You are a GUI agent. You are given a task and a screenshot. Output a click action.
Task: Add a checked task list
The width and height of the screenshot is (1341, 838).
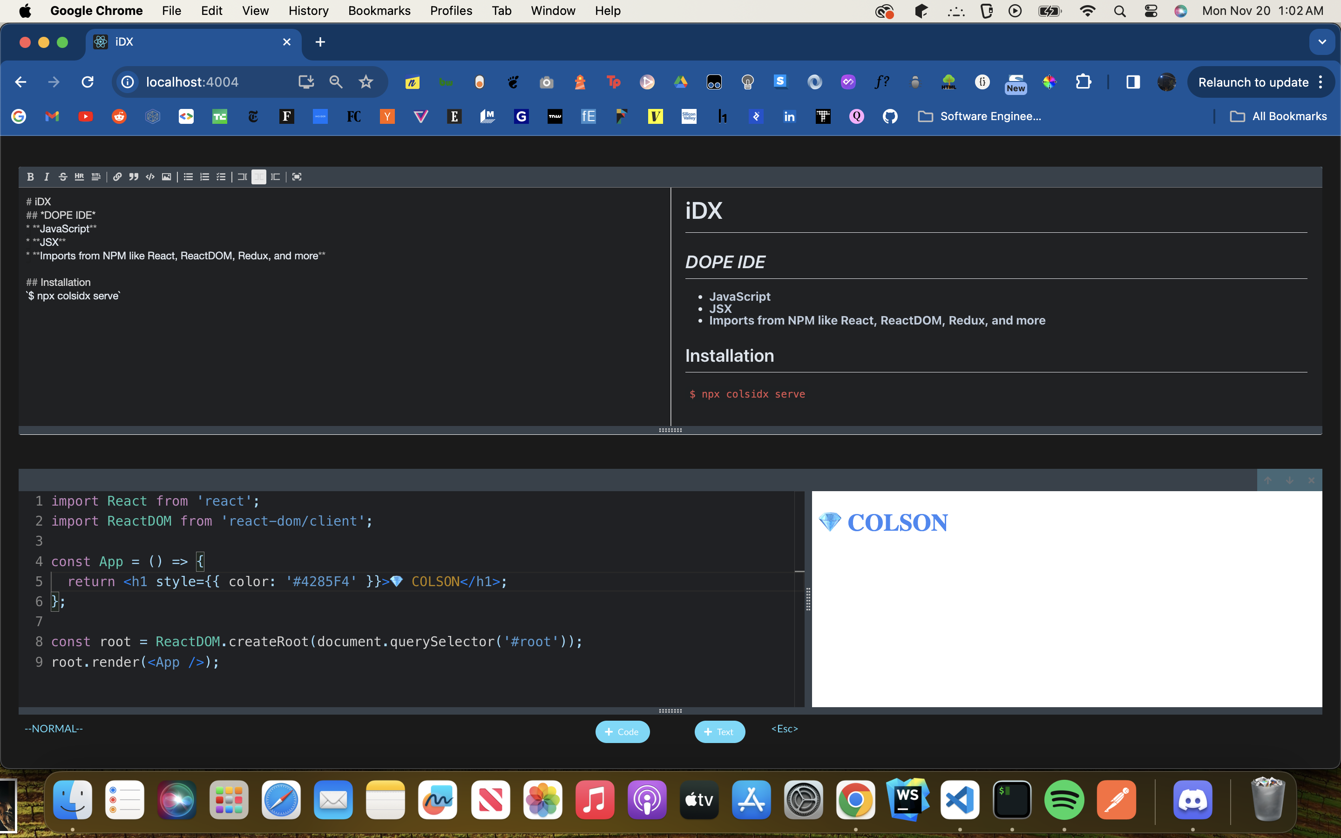tap(221, 177)
